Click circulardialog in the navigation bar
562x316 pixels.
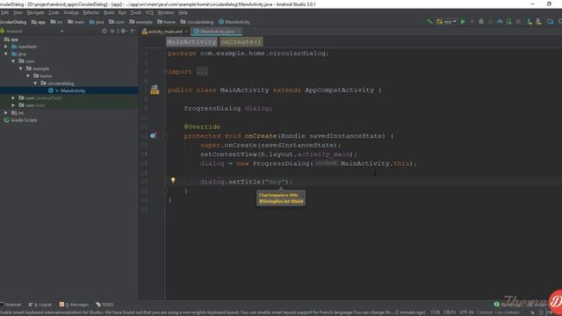197,22
